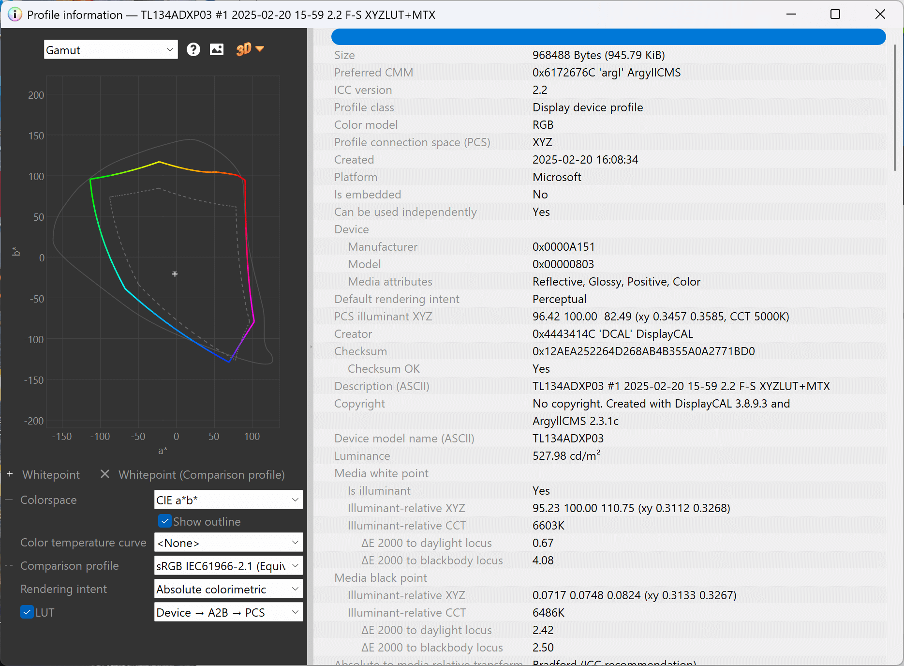904x666 pixels.
Task: Uncheck the Show outline checkbox
Action: pyautogui.click(x=165, y=521)
